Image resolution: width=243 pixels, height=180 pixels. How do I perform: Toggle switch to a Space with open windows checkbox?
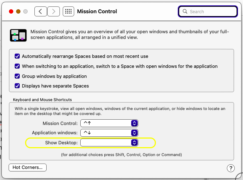coord(17,66)
